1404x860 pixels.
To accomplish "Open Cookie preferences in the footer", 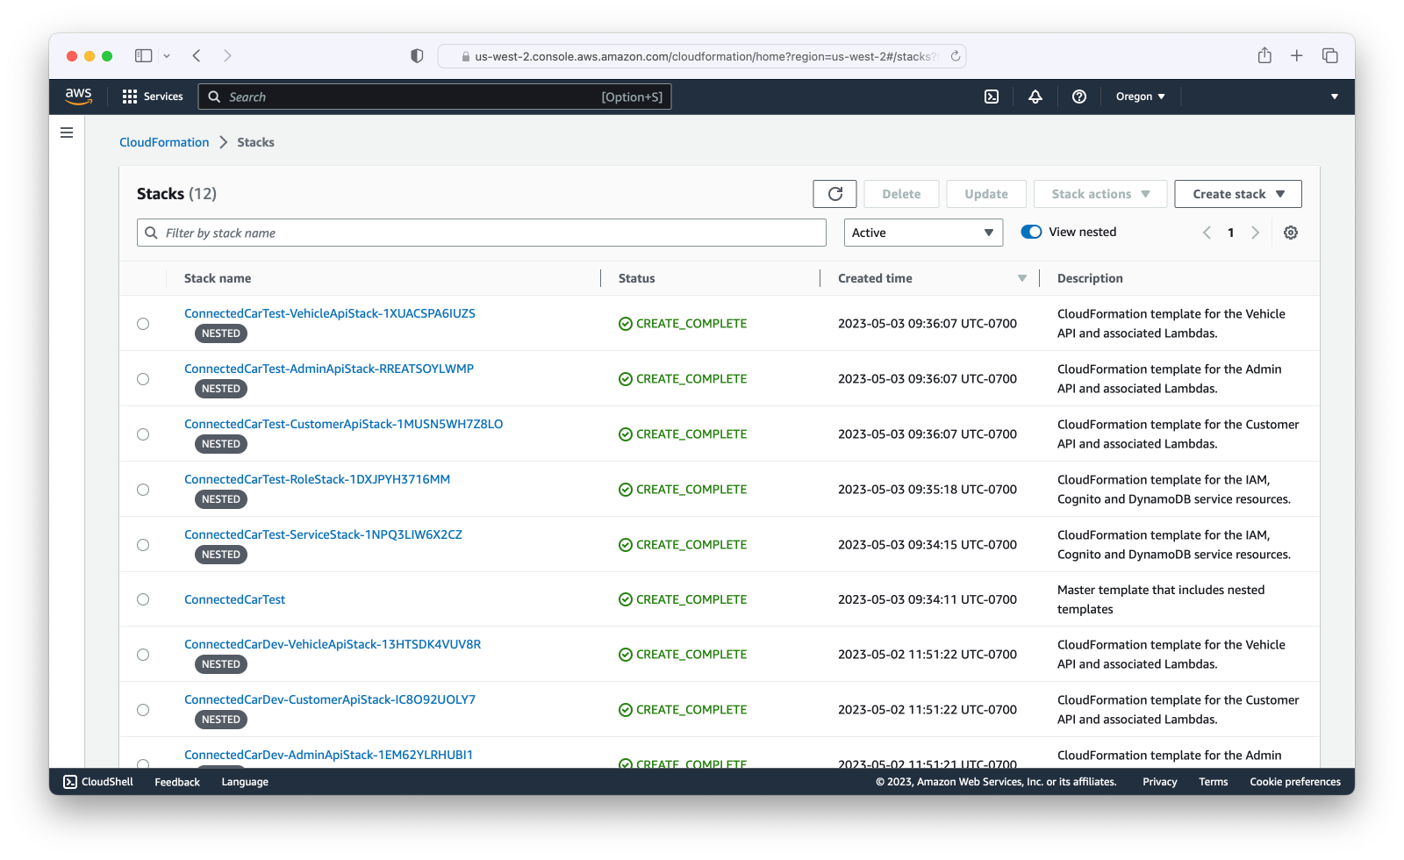I will [1295, 782].
